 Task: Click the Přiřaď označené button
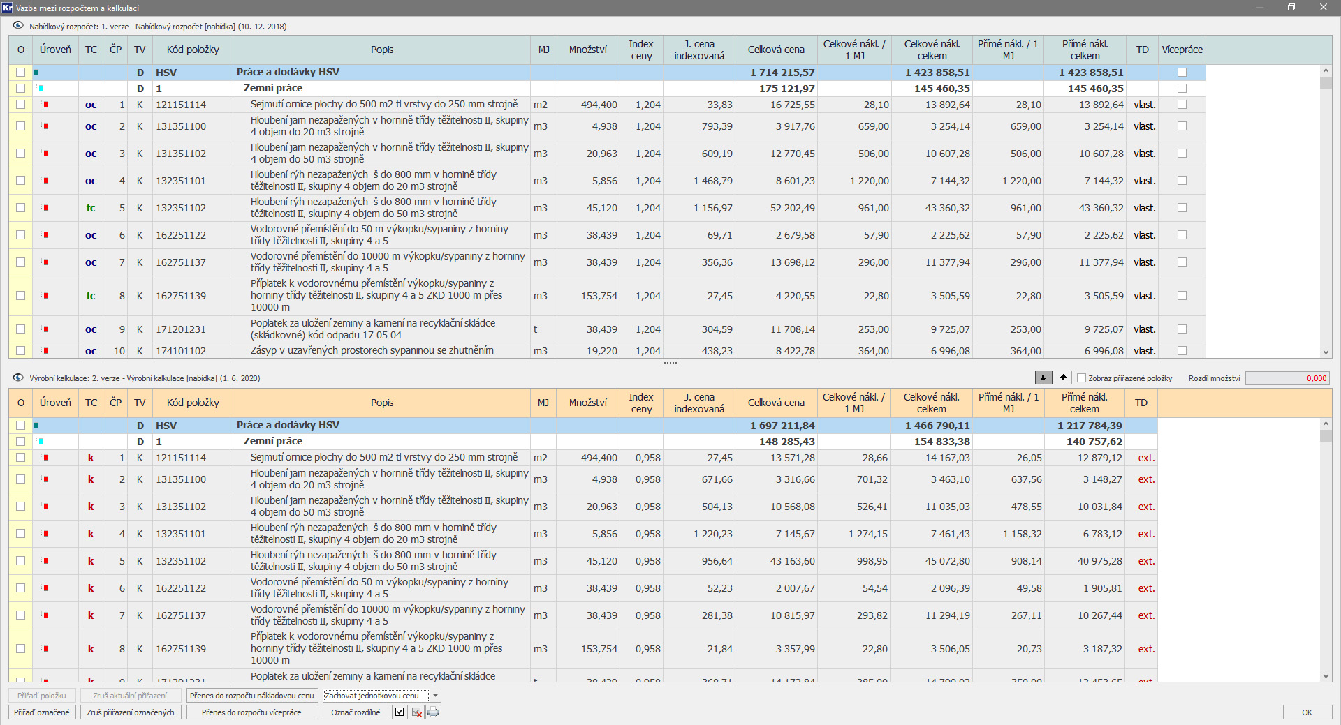click(x=42, y=712)
